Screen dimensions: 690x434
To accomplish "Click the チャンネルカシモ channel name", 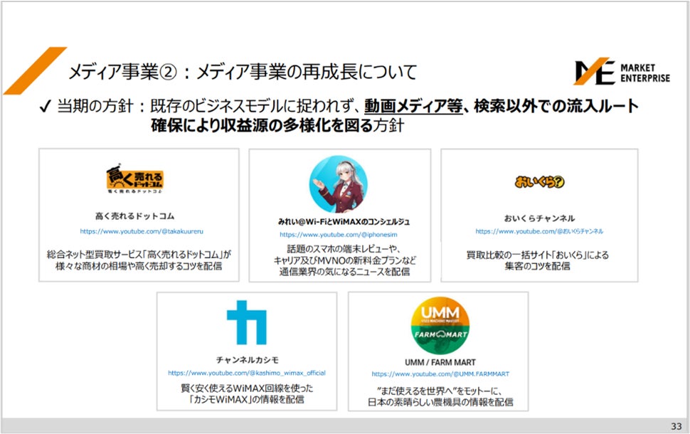I will click(247, 360).
